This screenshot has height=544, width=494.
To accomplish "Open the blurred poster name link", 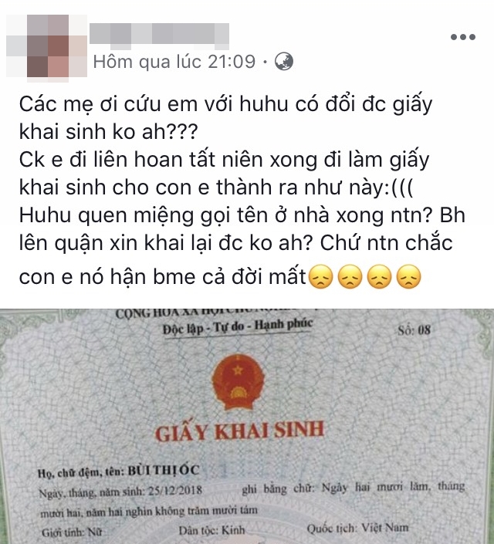I will [159, 34].
